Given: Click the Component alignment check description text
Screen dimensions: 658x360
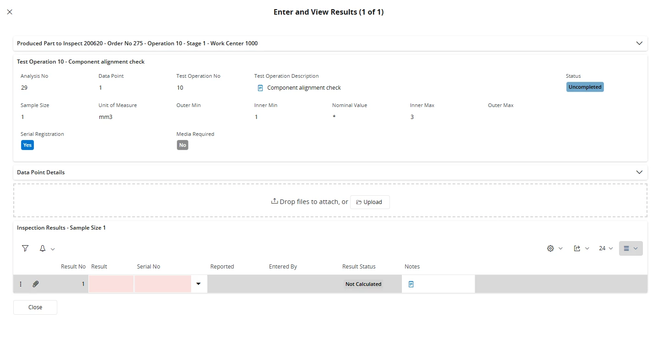Looking at the screenshot, I should coord(304,88).
